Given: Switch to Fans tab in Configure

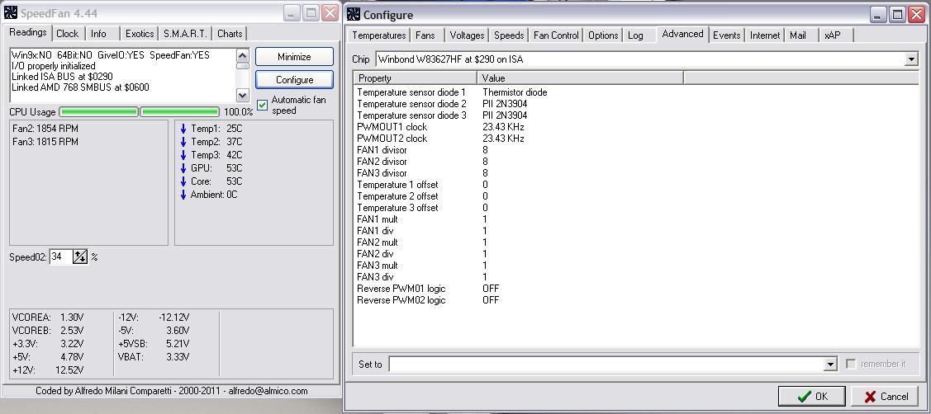Looking at the screenshot, I should click(x=425, y=35).
